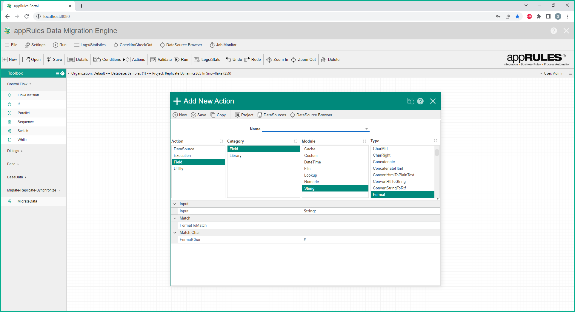This screenshot has width=575, height=312.
Task: Click DataSources in the dialog toolbar
Action: click(x=272, y=115)
